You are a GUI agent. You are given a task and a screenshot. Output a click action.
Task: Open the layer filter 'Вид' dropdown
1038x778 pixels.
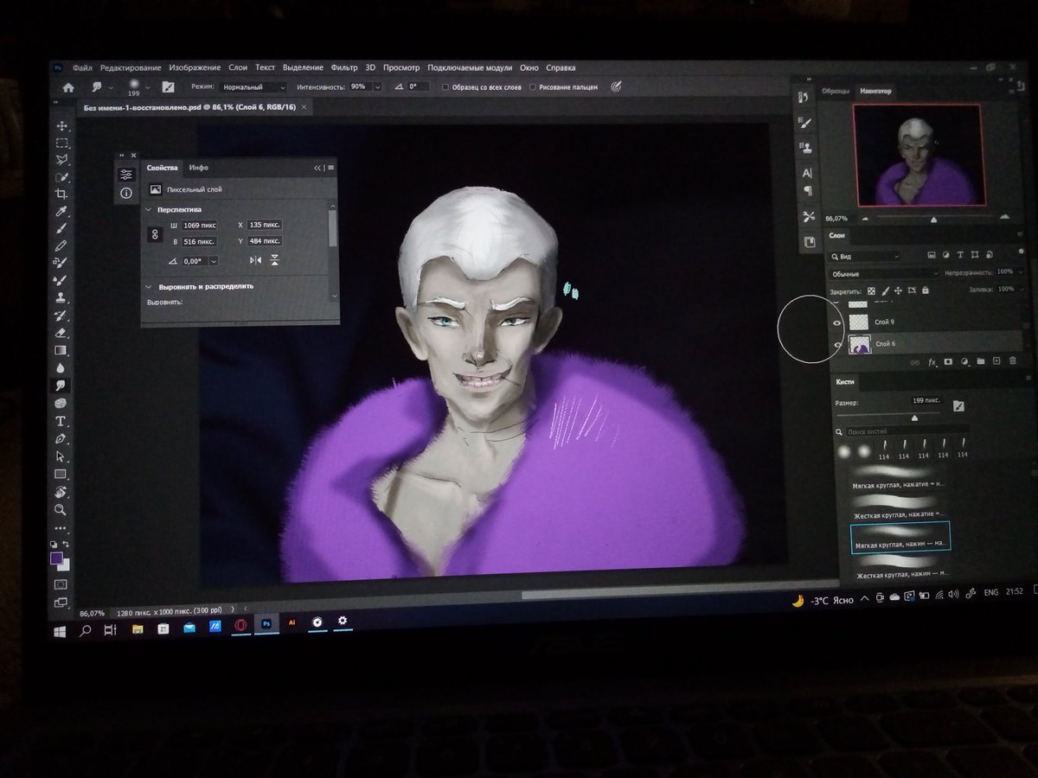(865, 256)
